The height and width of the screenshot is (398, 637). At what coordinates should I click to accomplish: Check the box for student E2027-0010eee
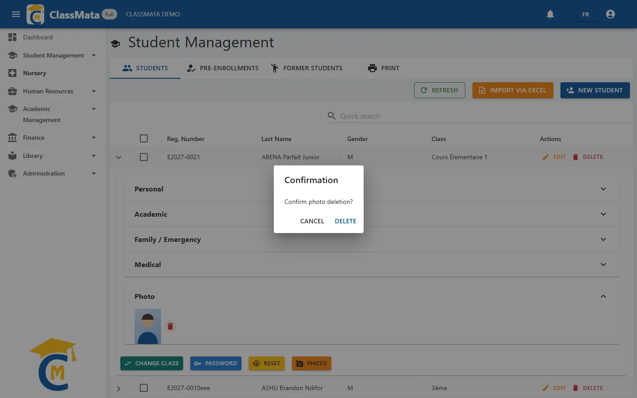pyautogui.click(x=144, y=388)
